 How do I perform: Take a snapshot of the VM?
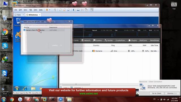tap(61, 10)
